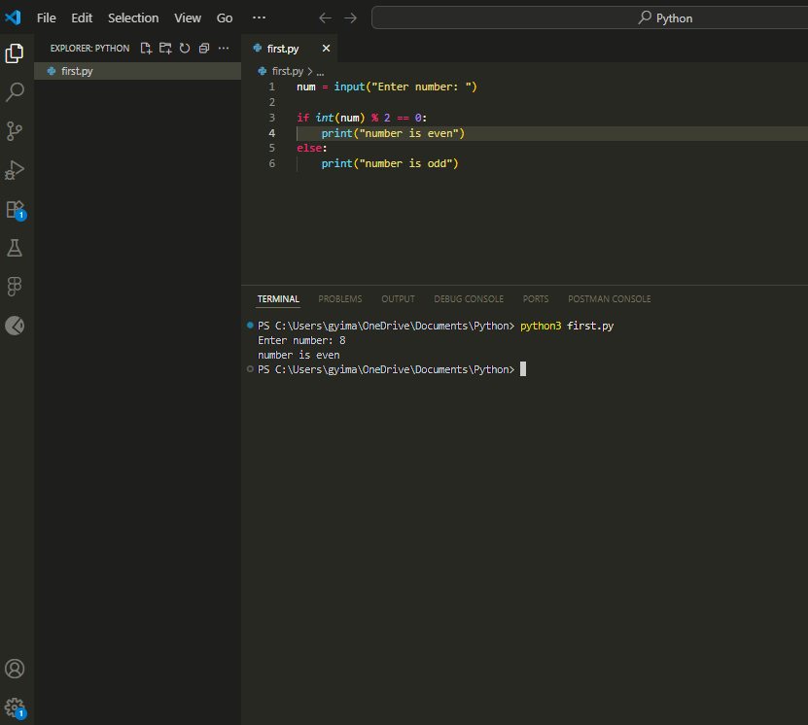Switch to the TERMINAL panel tab
Image resolution: width=808 pixels, height=725 pixels.
[x=278, y=299]
